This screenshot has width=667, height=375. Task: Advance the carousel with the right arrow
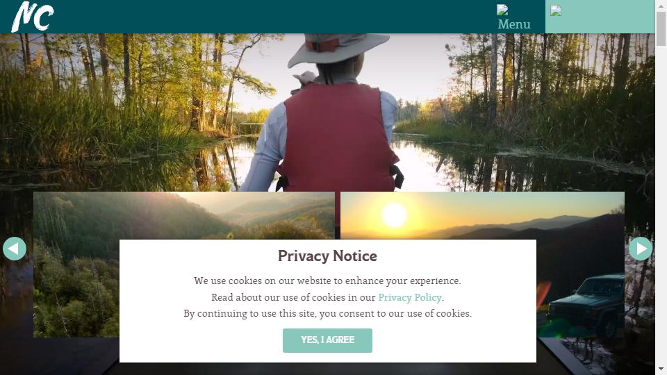[x=641, y=249]
